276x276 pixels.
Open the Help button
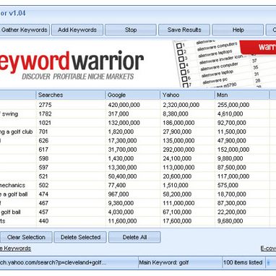pyautogui.click(x=238, y=30)
